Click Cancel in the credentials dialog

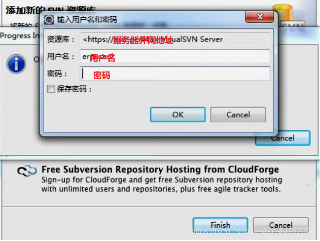(238, 115)
